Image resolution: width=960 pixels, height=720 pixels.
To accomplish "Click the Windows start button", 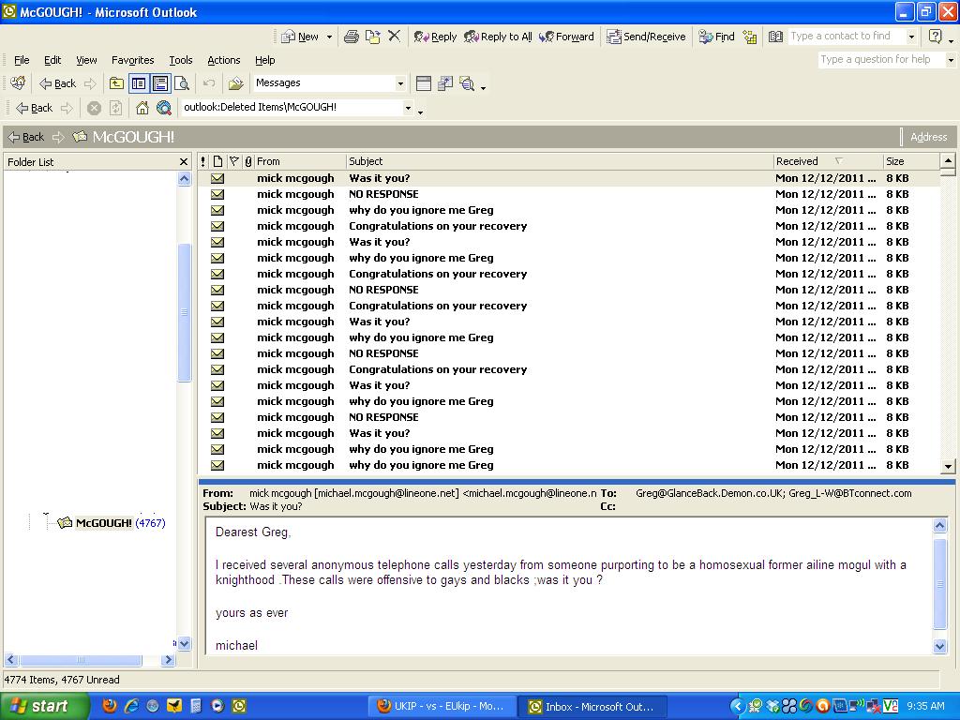I will pyautogui.click(x=45, y=706).
